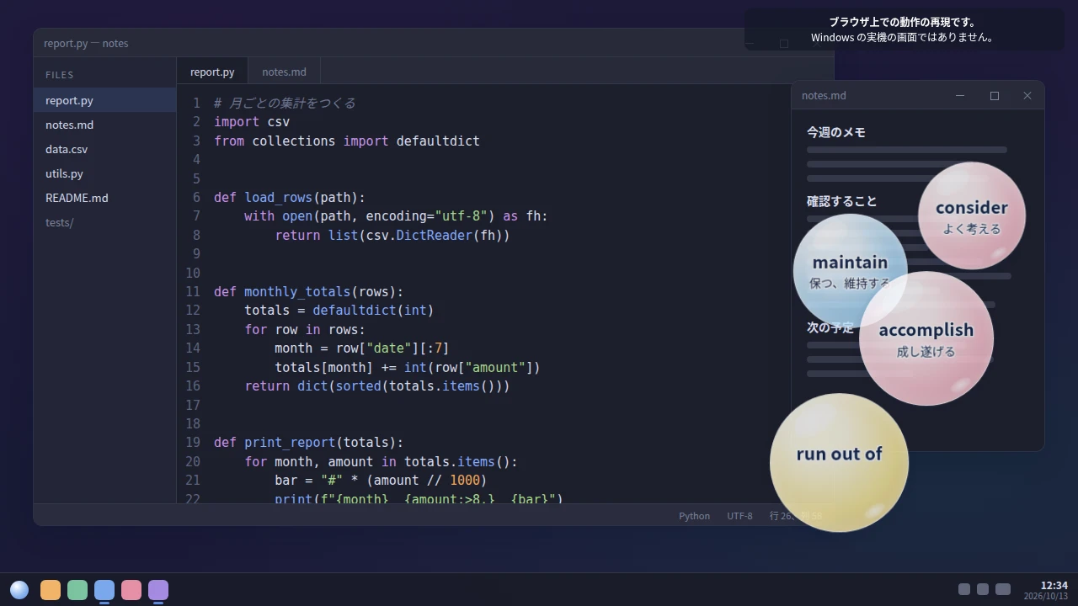
Task: Open the Start orb on the taskbar
Action: click(19, 590)
